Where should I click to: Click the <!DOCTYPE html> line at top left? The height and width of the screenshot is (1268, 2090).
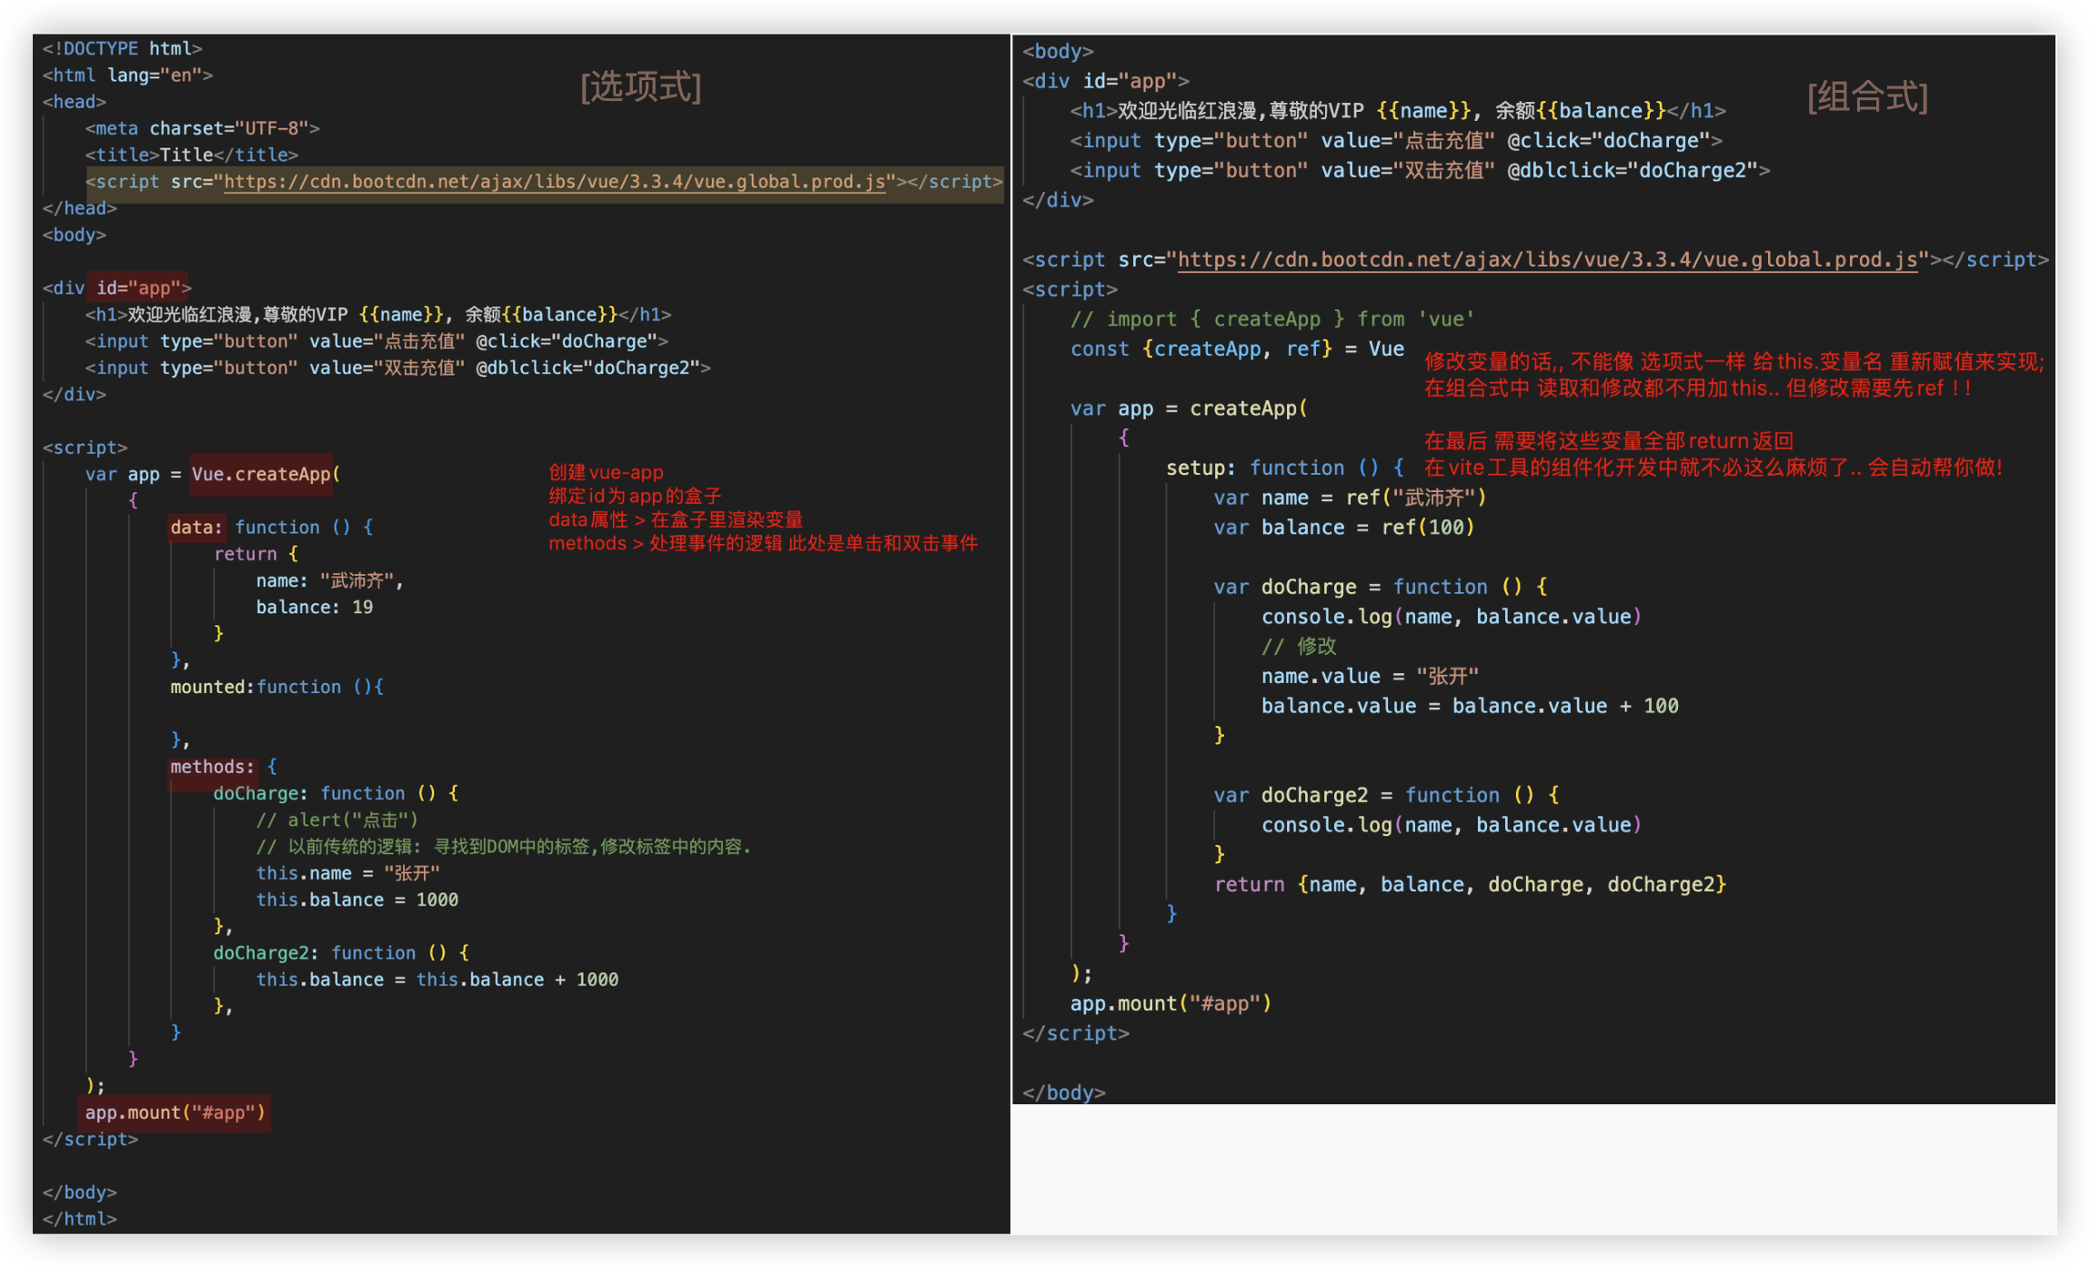click(122, 48)
